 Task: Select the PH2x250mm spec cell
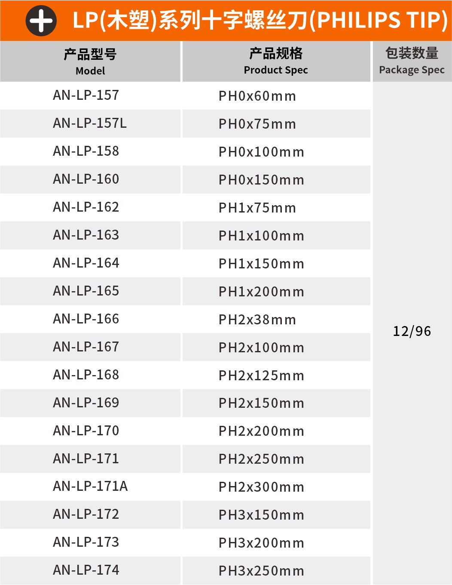pyautogui.click(x=261, y=459)
